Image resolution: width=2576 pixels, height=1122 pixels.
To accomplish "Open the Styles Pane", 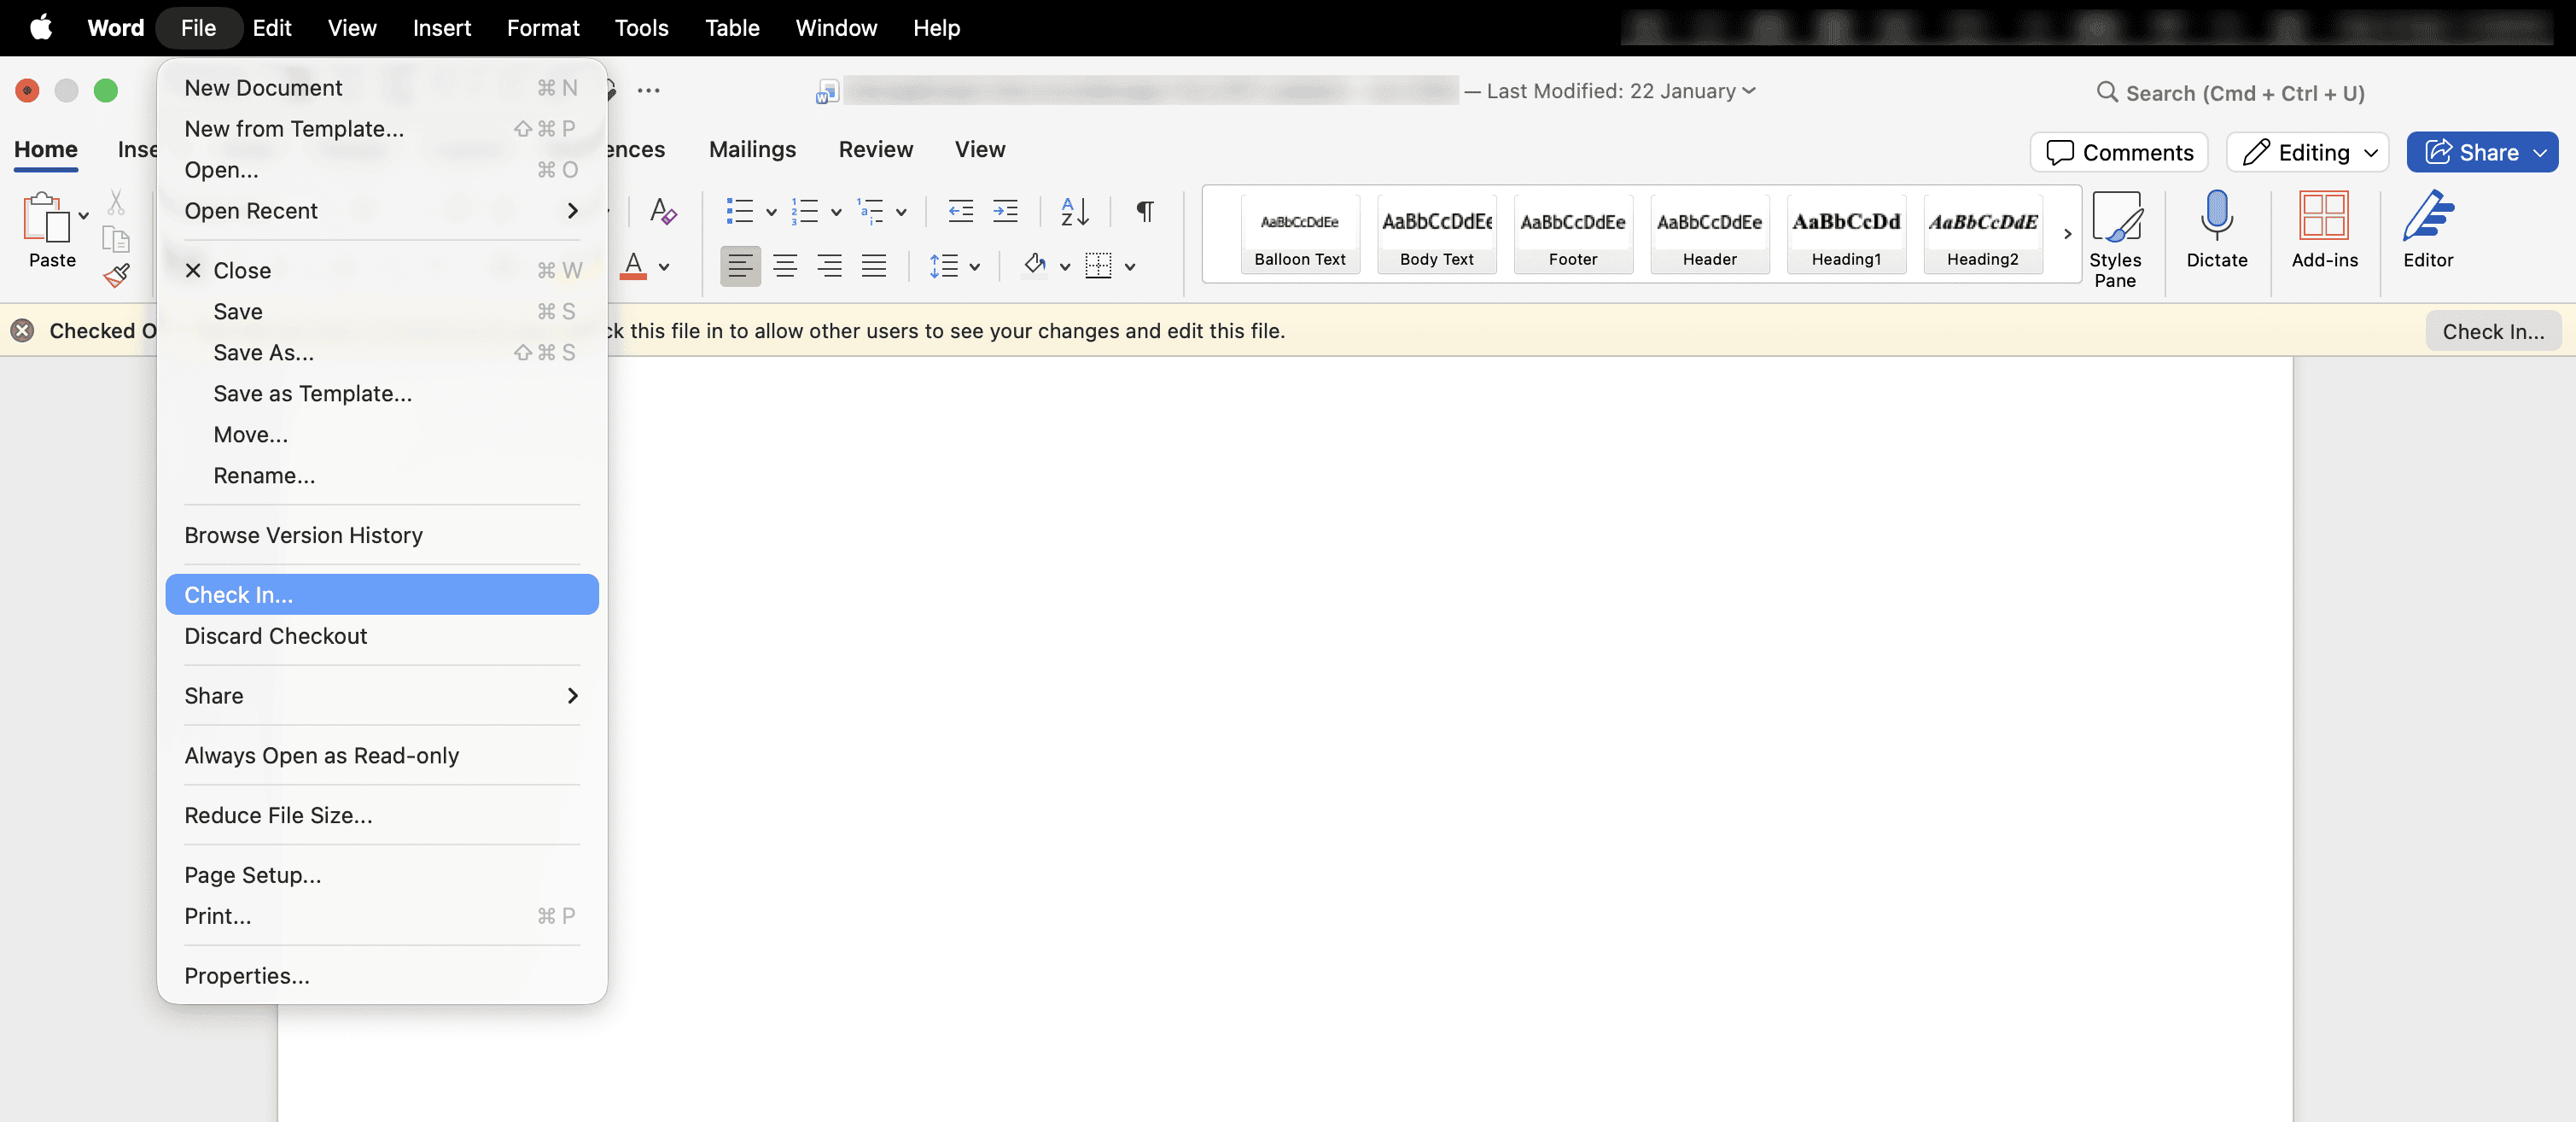I will pyautogui.click(x=2118, y=233).
